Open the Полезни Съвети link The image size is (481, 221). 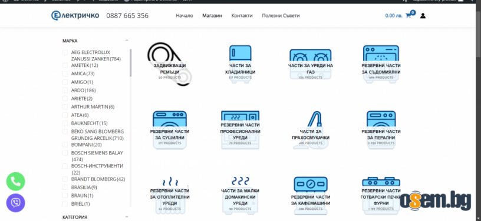coord(281,16)
